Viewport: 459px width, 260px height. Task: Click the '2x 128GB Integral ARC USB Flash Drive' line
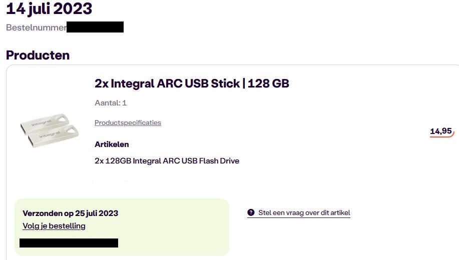coord(167,161)
